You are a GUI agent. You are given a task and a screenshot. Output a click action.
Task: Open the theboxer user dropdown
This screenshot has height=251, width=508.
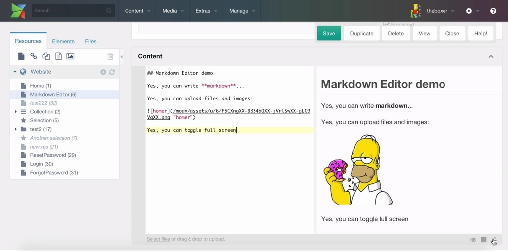441,11
